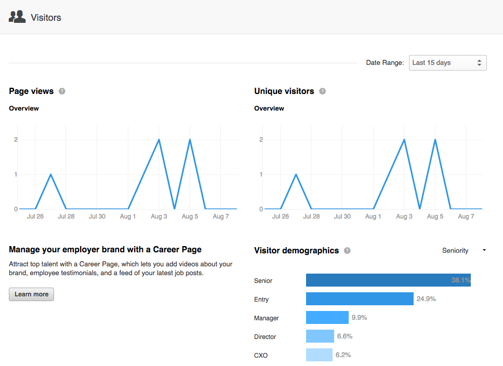Click help icon beside Visitor demographics
Screen dimensions: 503x366
click(x=347, y=251)
